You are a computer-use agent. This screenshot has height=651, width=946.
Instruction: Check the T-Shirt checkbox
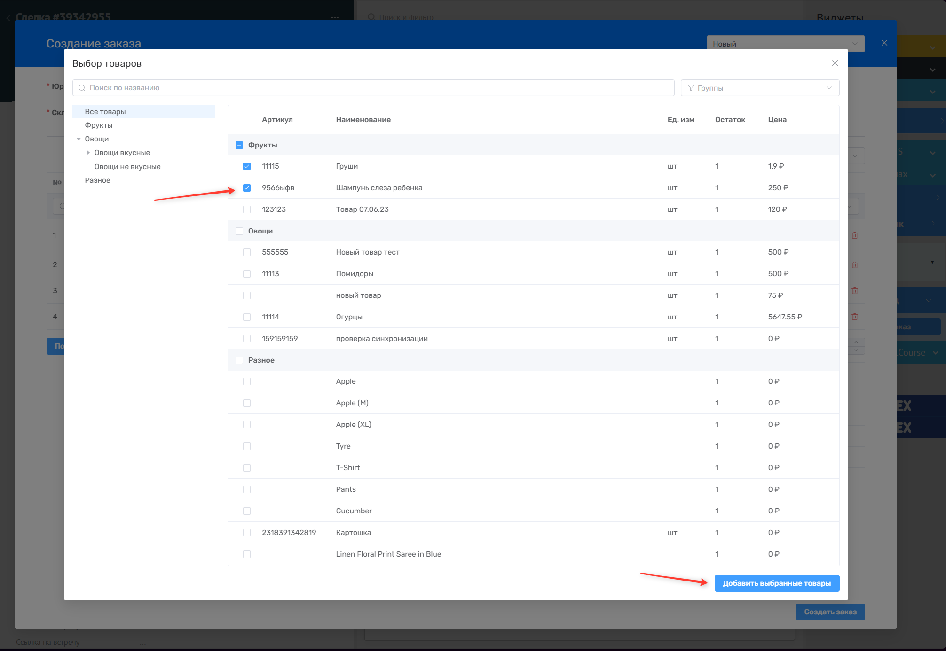(x=247, y=468)
